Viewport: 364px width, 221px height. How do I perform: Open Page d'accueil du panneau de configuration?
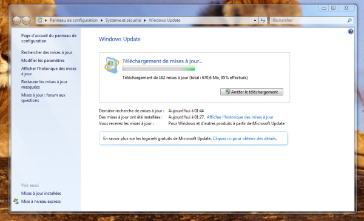(49, 38)
